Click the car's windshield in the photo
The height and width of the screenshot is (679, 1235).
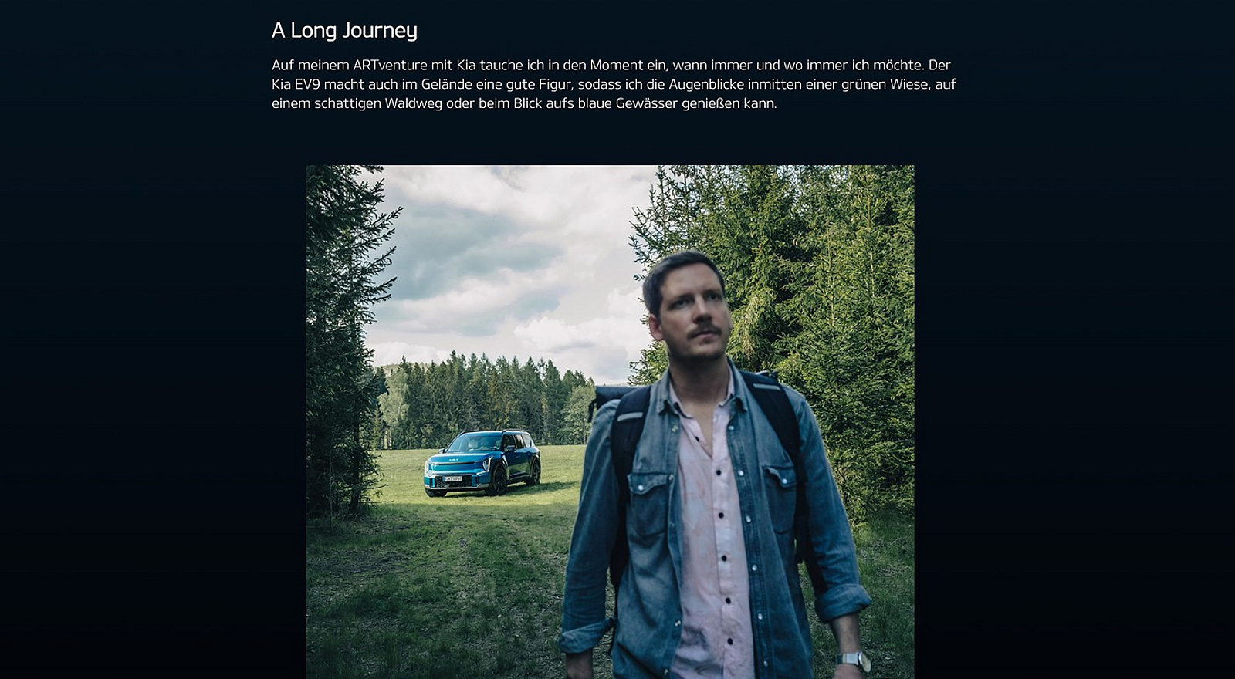pyautogui.click(x=473, y=443)
